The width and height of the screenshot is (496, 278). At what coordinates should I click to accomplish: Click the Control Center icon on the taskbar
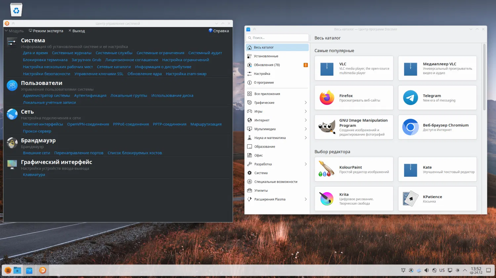[42, 270]
